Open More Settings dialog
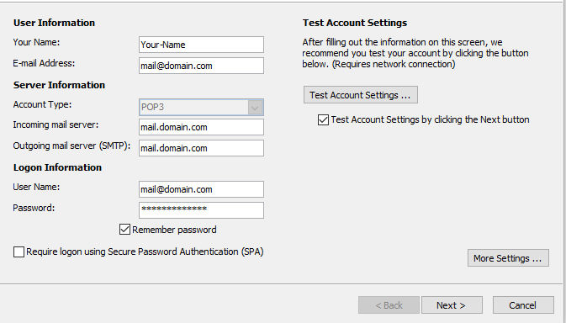 (x=508, y=258)
